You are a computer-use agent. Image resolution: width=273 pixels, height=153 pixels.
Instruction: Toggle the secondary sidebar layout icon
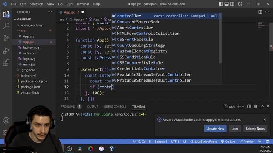tap(232, 4)
